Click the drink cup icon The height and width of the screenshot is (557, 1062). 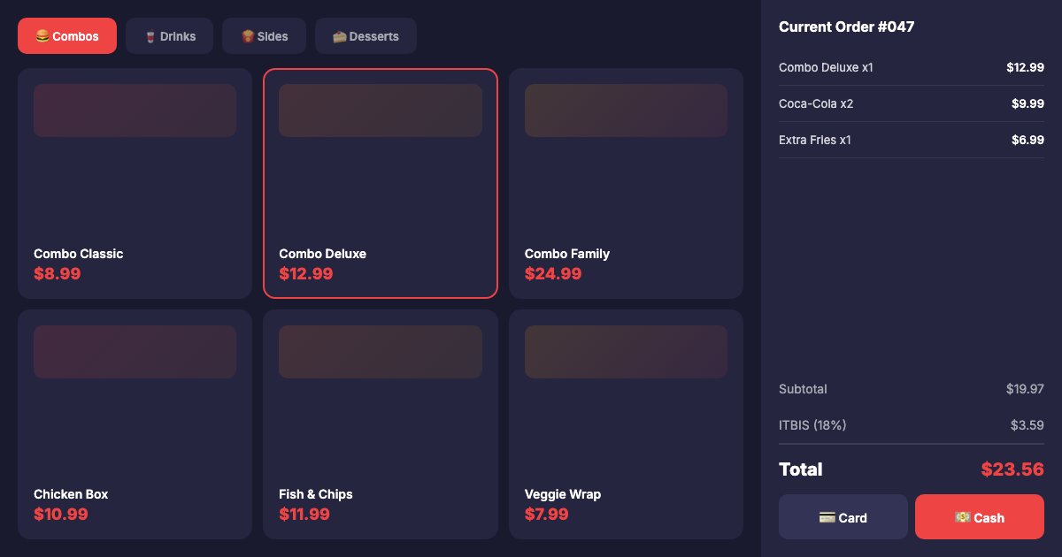(150, 36)
